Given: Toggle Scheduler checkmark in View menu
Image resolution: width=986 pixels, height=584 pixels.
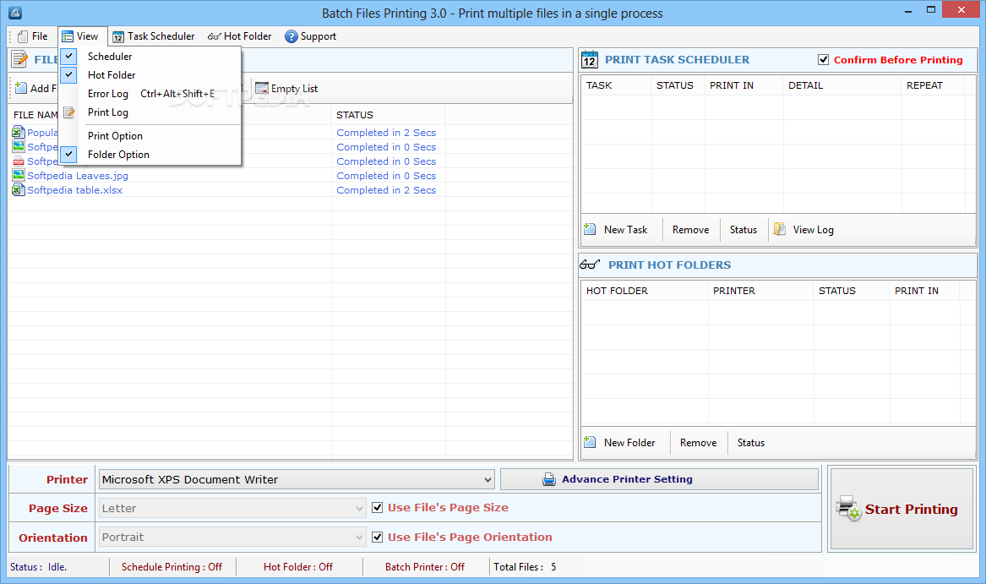Looking at the screenshot, I should pos(69,56).
